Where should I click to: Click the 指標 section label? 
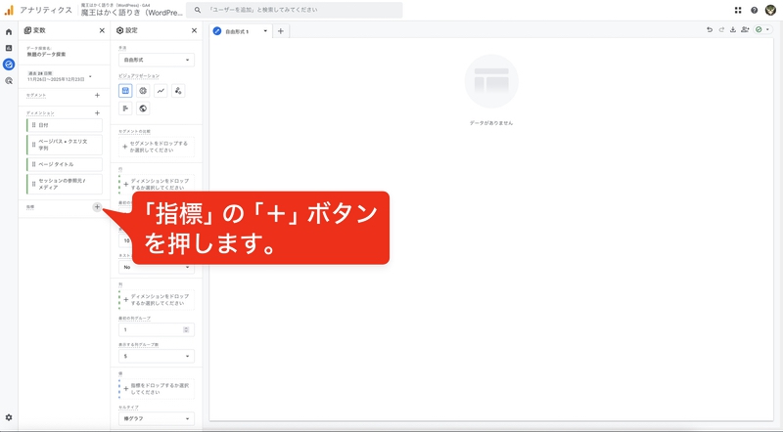30,206
